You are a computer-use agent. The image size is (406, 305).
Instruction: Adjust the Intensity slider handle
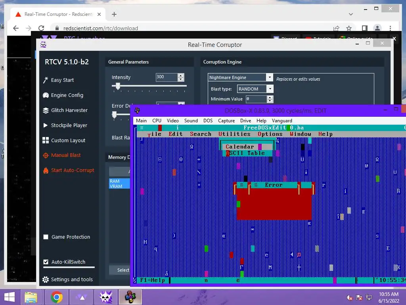[118, 86]
